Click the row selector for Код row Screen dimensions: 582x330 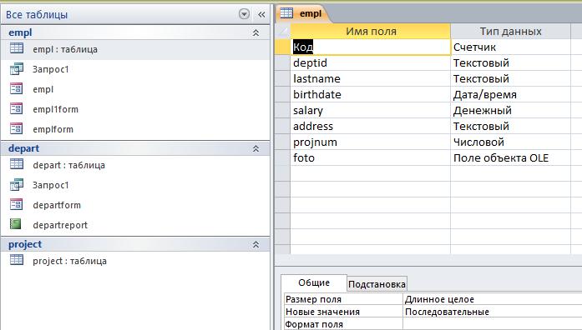282,47
